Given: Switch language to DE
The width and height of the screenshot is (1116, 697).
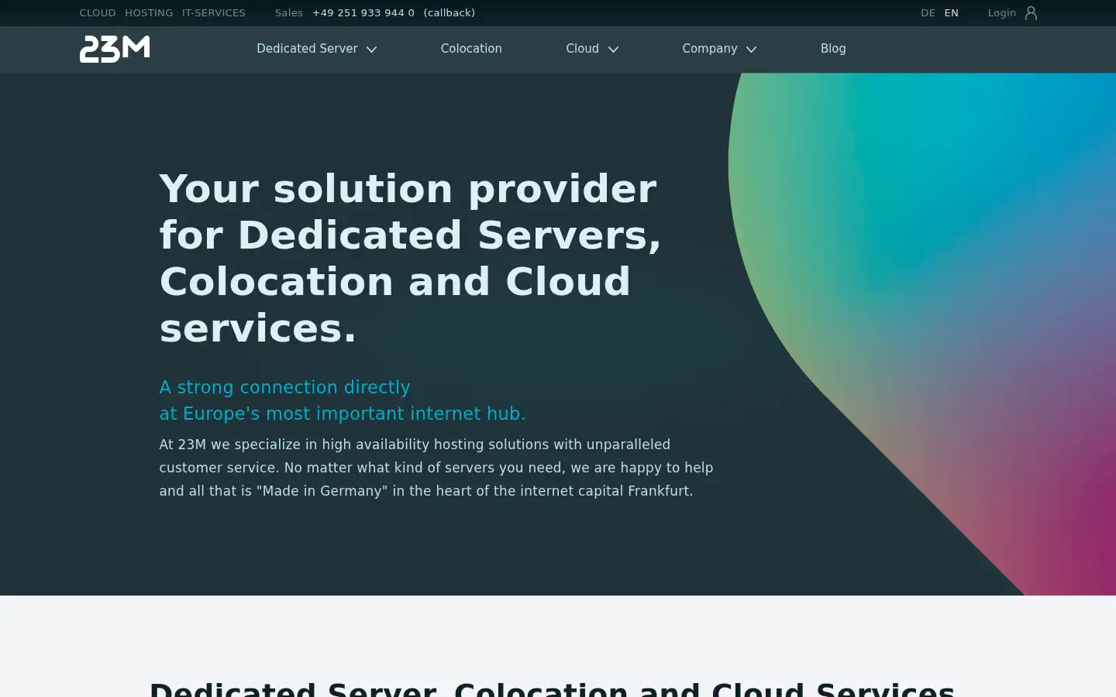Looking at the screenshot, I should click(928, 13).
